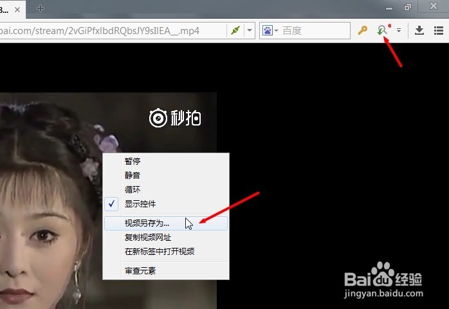This screenshot has width=449, height=309.
Task: Select 静音 in the context menu
Action: tap(166, 175)
